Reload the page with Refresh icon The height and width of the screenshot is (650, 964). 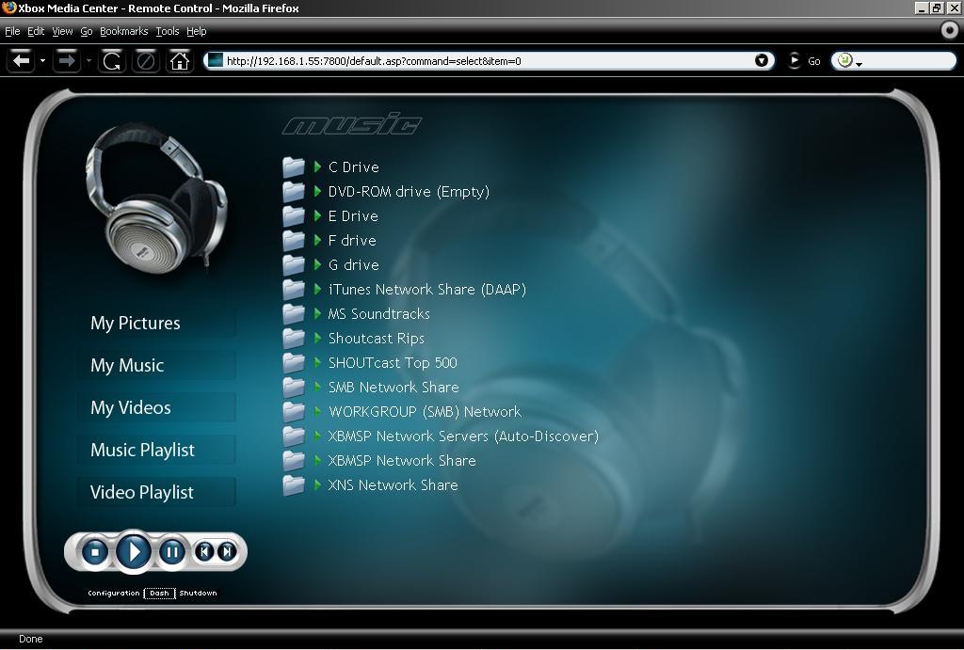[112, 61]
